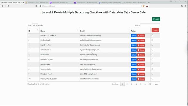The width and height of the screenshot is (188, 106).
Task: Check the checkbox for Torrance Haley
Action: pos(152,69)
